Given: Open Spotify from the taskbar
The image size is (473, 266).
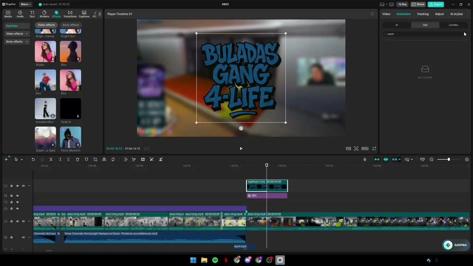Looking at the screenshot, I should [x=215, y=260].
